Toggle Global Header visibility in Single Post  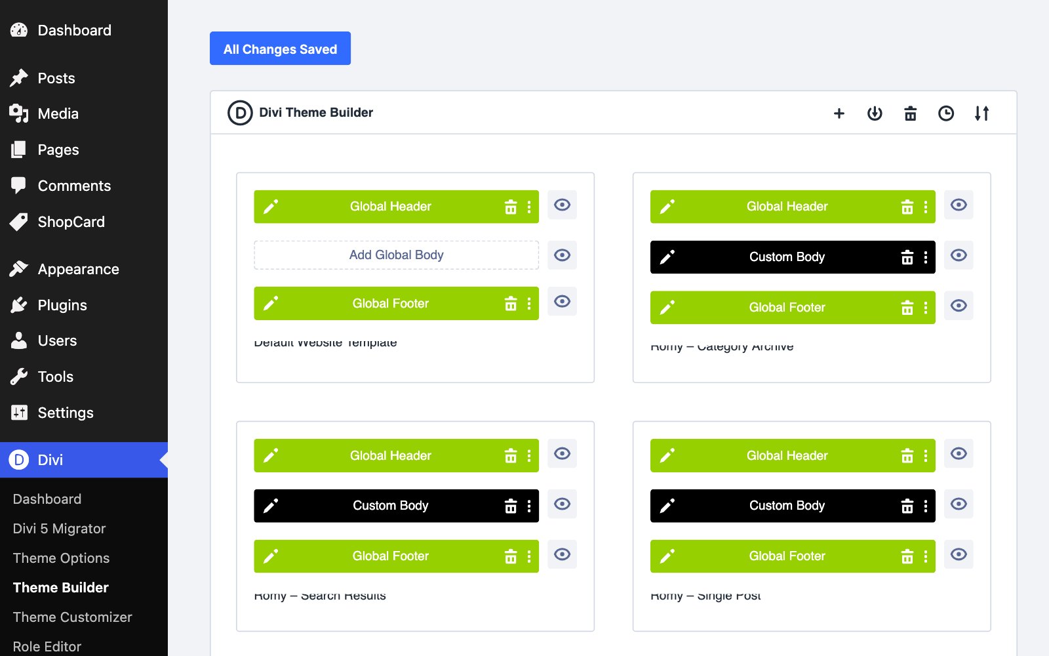coord(959,453)
